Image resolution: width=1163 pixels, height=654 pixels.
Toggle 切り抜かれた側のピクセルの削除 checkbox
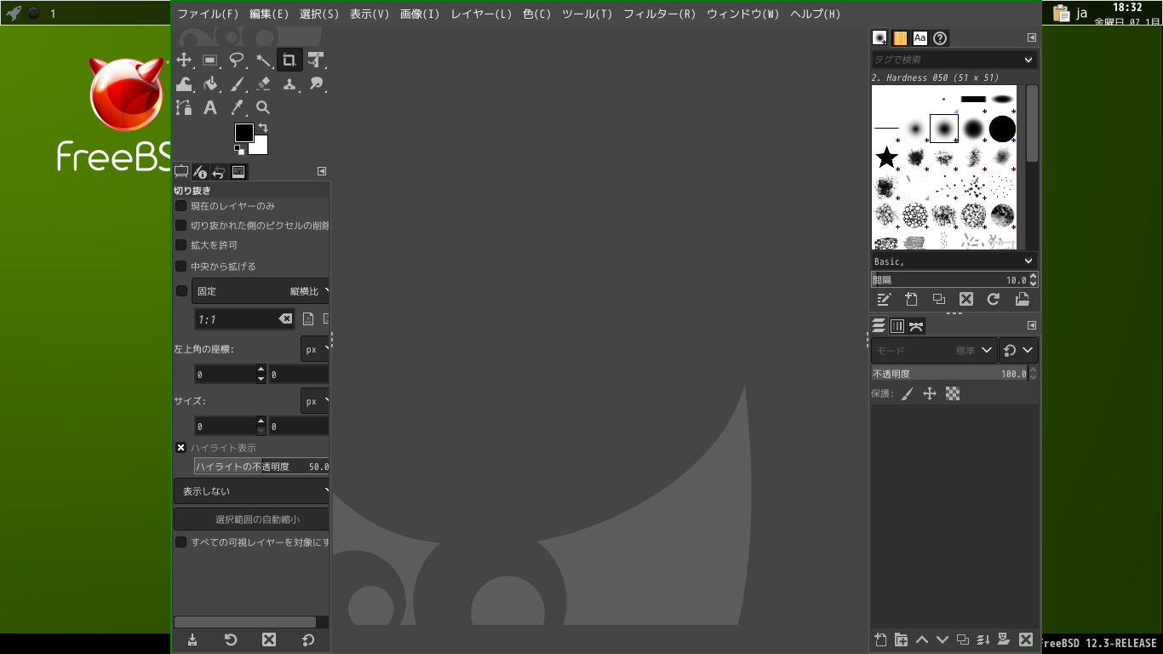[180, 226]
